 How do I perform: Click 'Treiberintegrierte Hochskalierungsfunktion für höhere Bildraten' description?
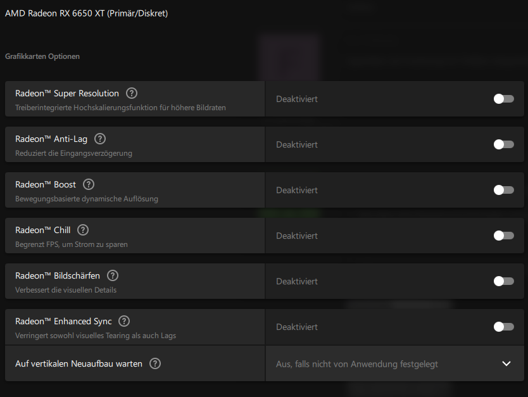pyautogui.click(x=120, y=108)
